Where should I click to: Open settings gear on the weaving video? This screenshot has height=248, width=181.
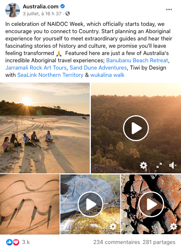click(x=113, y=227)
